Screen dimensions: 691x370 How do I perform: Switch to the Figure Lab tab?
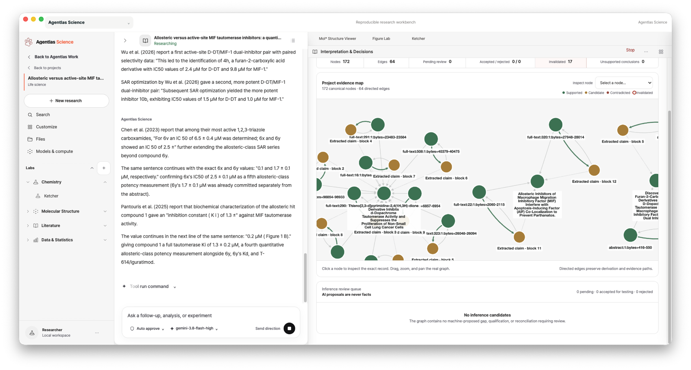point(381,38)
